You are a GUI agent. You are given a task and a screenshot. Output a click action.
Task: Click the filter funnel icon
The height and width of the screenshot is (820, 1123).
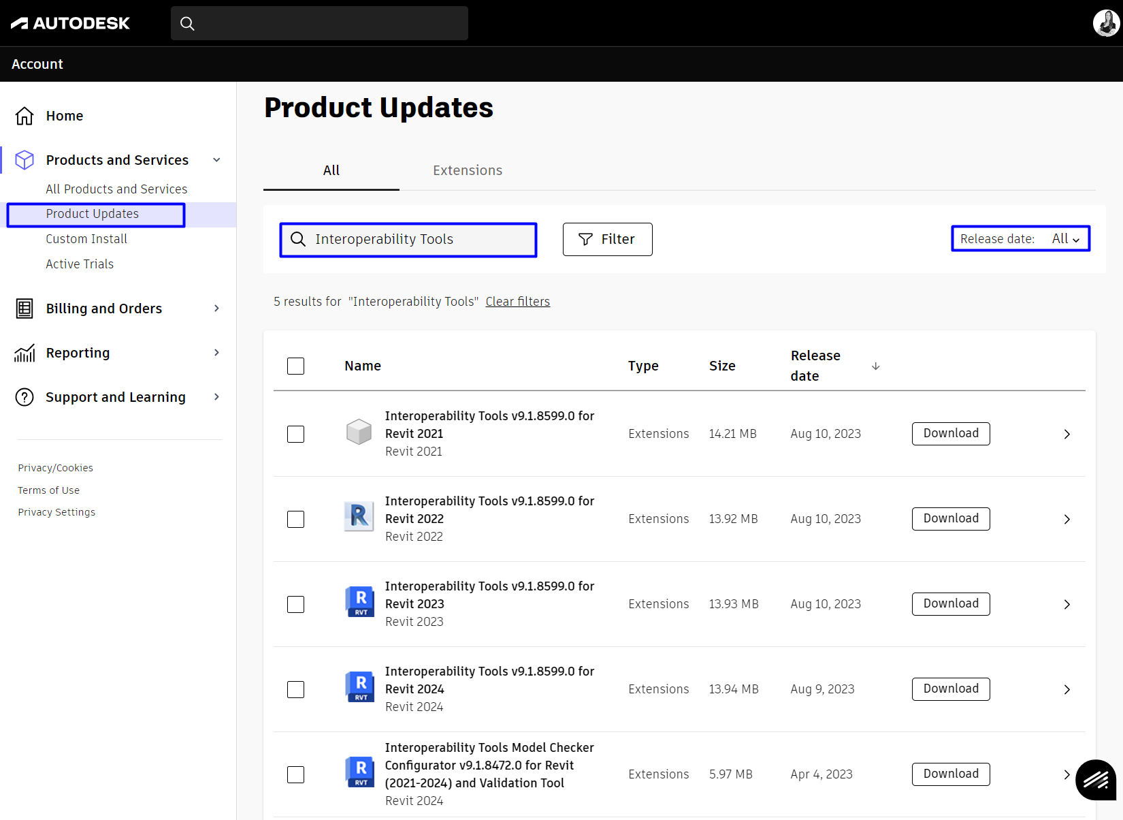coord(585,239)
